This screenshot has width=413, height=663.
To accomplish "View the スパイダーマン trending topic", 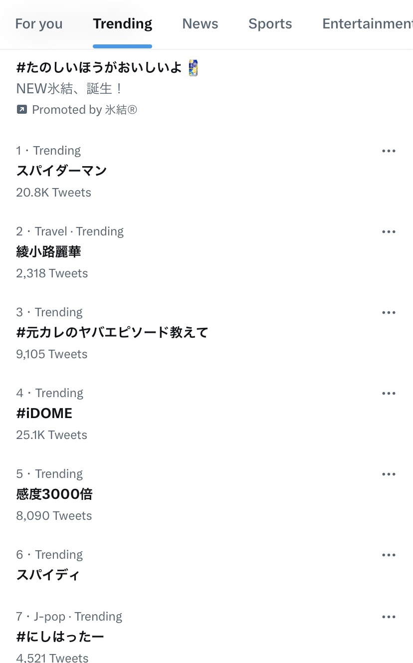I will (x=61, y=171).
